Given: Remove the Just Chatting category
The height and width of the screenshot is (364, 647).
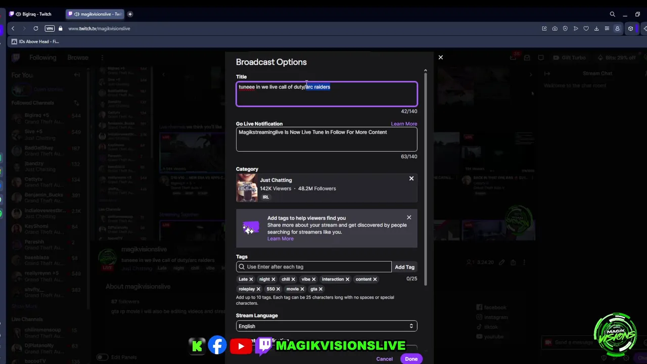Looking at the screenshot, I should [411, 178].
